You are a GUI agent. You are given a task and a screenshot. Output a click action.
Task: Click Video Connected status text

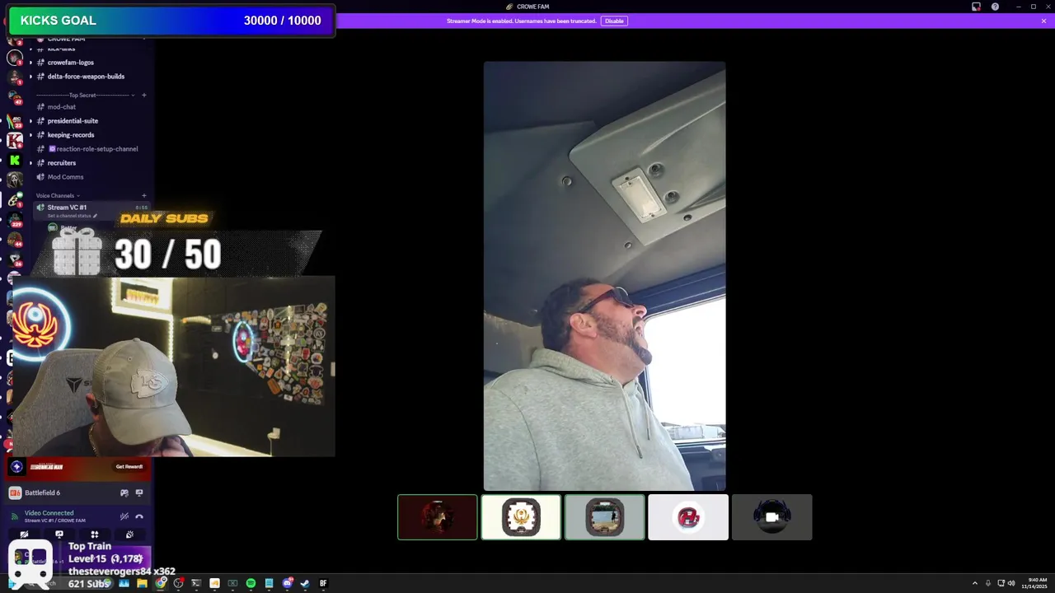[49, 513]
